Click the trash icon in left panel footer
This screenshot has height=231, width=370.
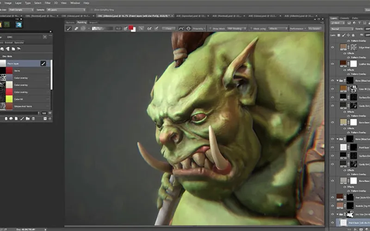pyautogui.click(x=33, y=119)
